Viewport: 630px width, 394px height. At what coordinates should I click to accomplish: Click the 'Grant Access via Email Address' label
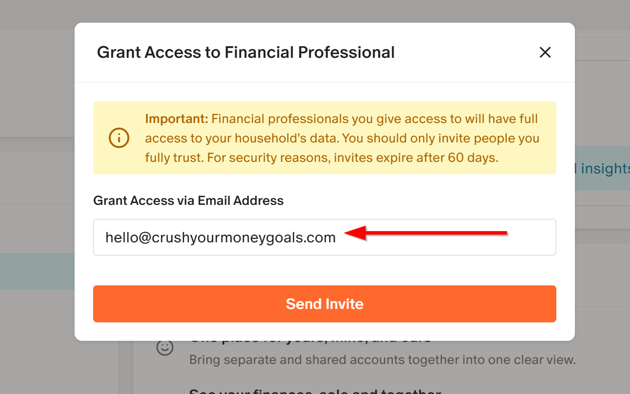tap(189, 201)
